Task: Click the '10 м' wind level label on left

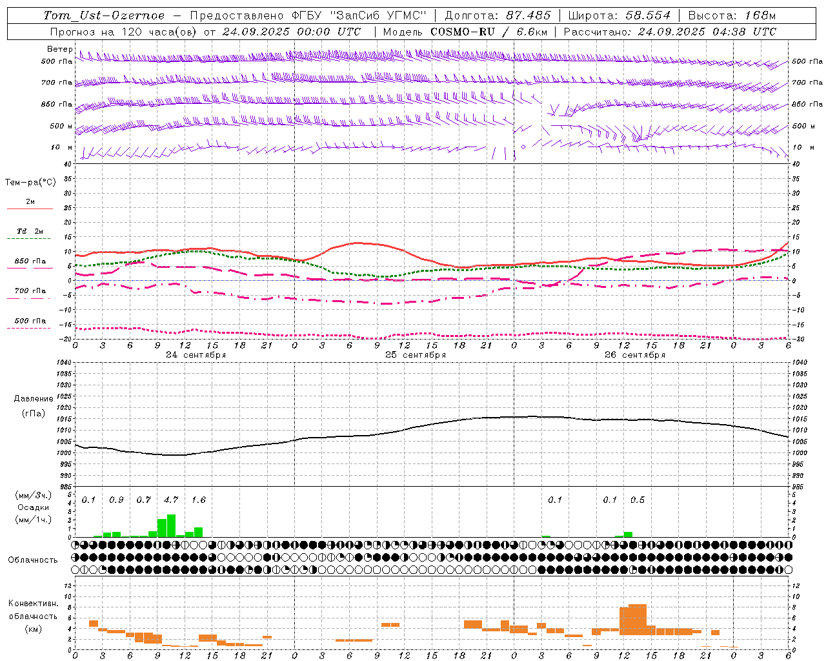Action: click(x=62, y=147)
